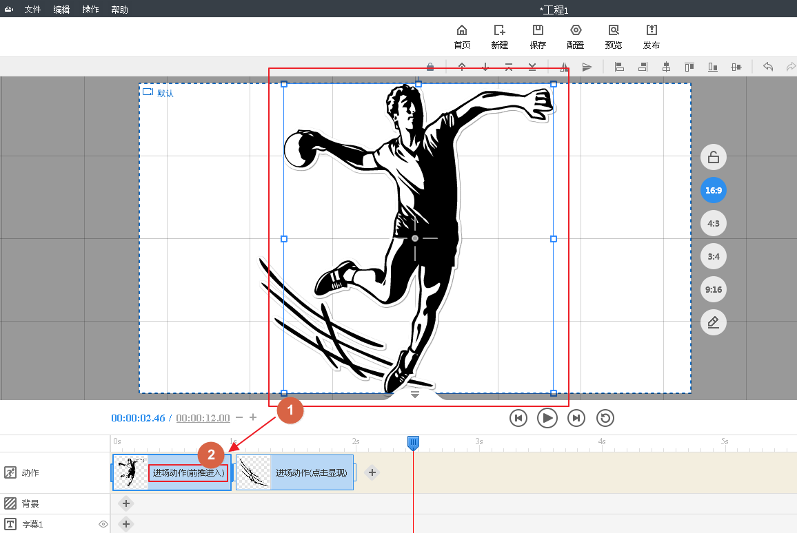Click the flip horizontal icon

pos(564,67)
